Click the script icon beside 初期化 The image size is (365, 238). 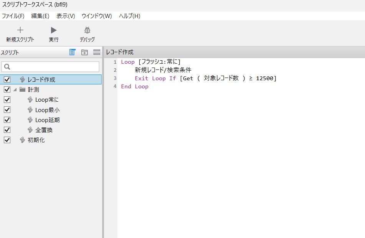point(22,140)
